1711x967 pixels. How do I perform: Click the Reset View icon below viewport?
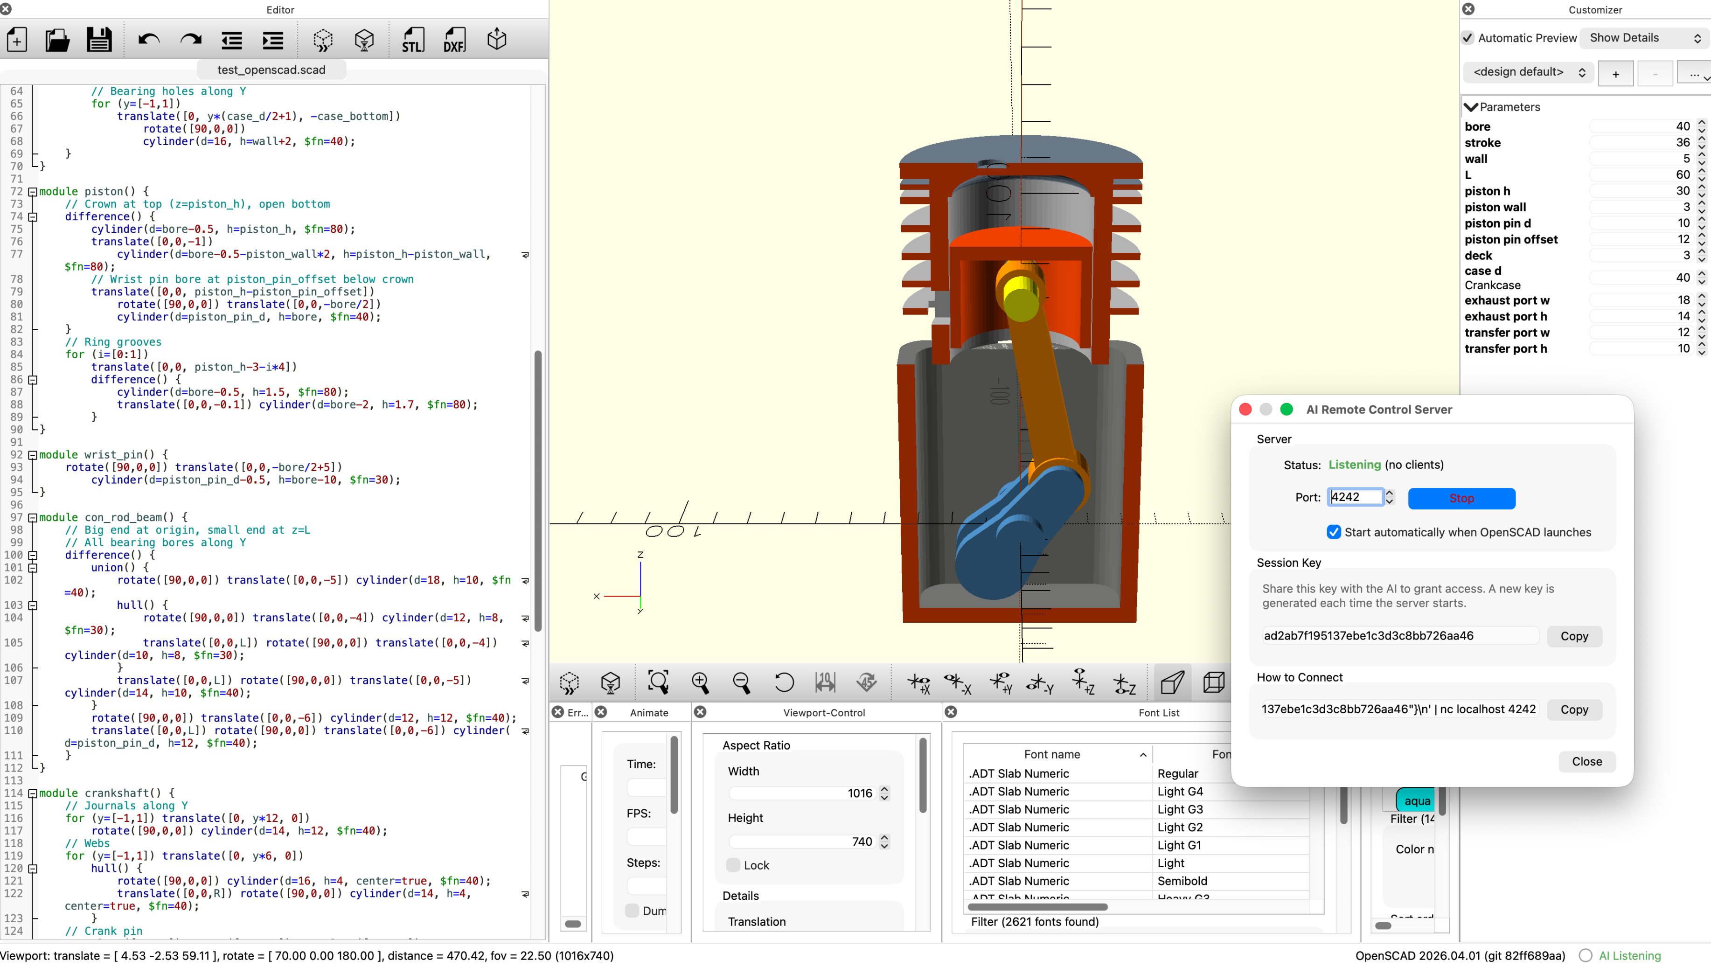tap(784, 682)
